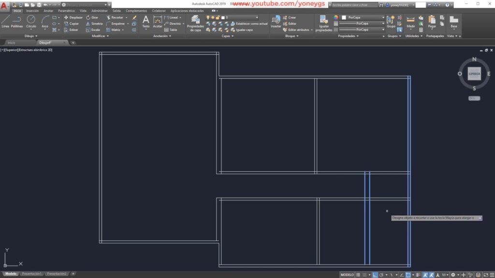Select the Medir measure tool

coord(410,21)
